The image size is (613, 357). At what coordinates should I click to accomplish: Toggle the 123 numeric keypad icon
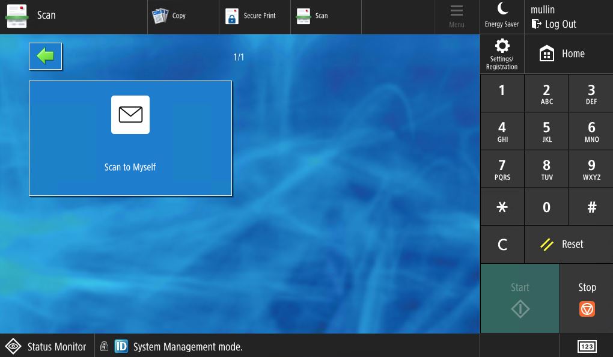pyautogui.click(x=587, y=346)
